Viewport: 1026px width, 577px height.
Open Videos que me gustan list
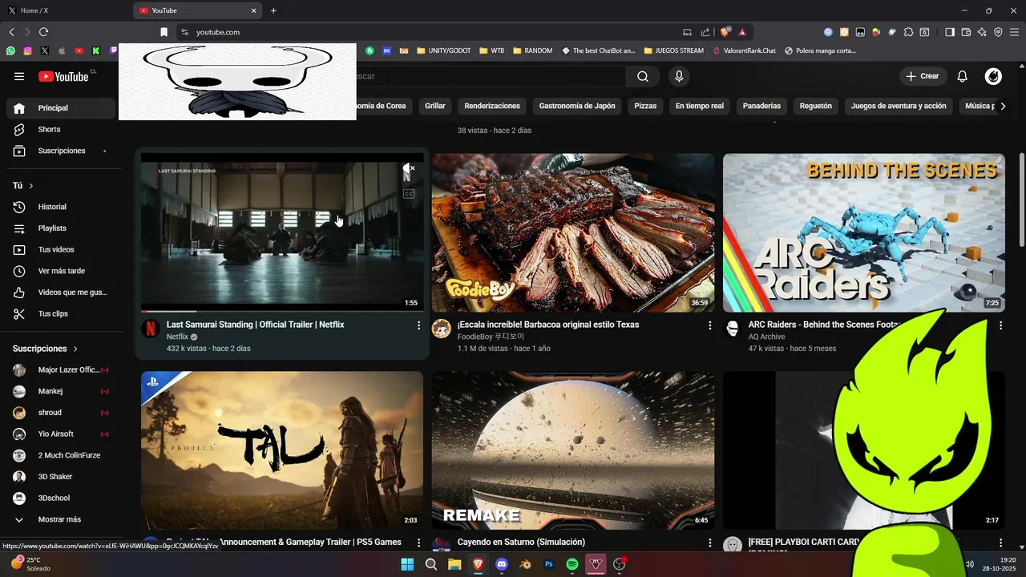[61, 293]
